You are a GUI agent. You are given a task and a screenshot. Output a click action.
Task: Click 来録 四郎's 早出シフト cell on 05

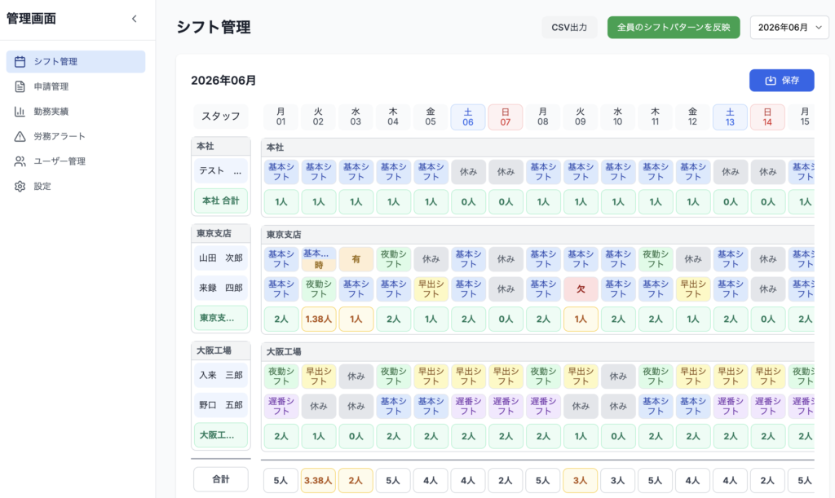[x=431, y=289]
